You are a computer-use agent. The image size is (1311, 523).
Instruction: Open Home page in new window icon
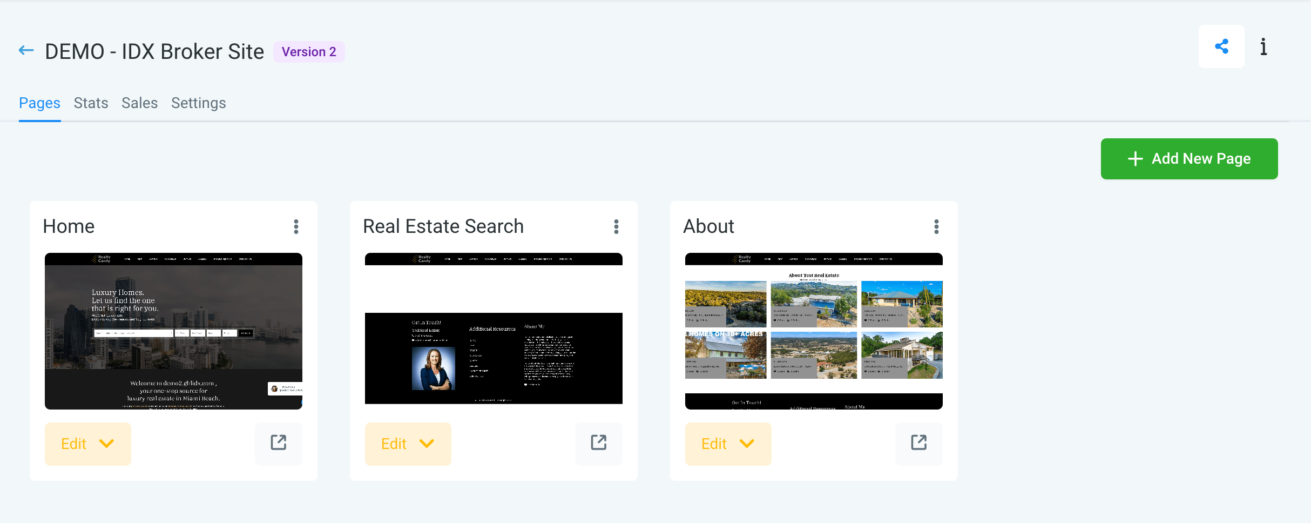tap(279, 443)
